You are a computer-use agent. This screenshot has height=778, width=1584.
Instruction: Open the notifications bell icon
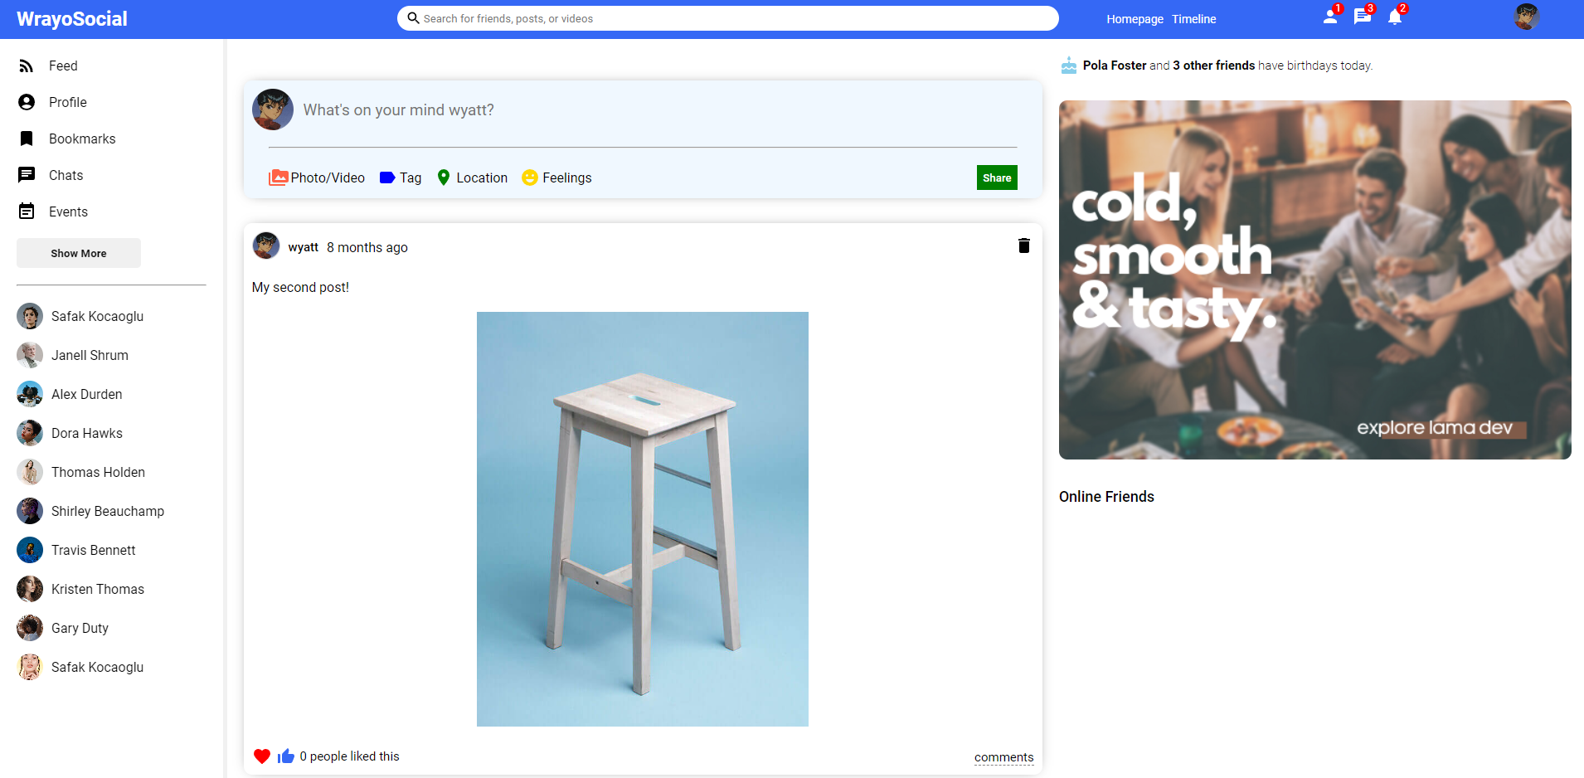[1395, 17]
